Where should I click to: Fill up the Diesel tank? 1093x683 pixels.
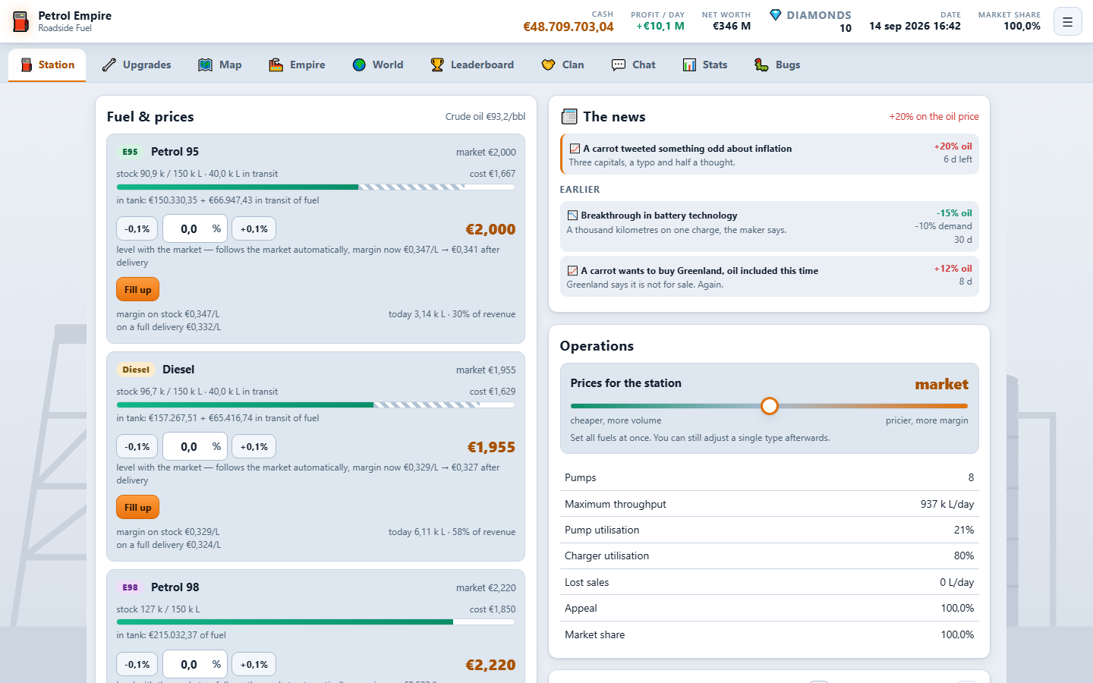coord(137,508)
